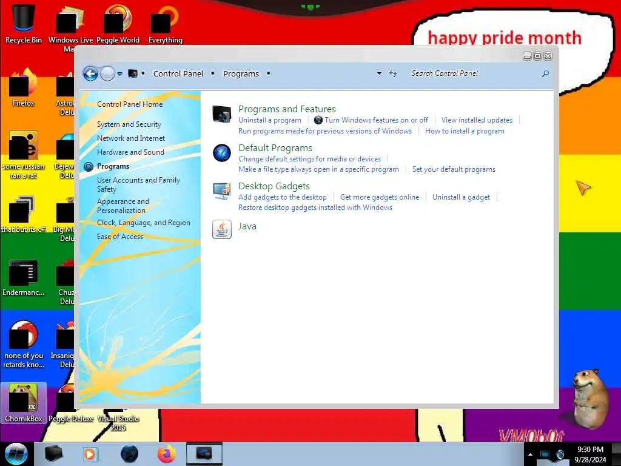
Task: Open Firefox from the taskbar
Action: point(167,454)
